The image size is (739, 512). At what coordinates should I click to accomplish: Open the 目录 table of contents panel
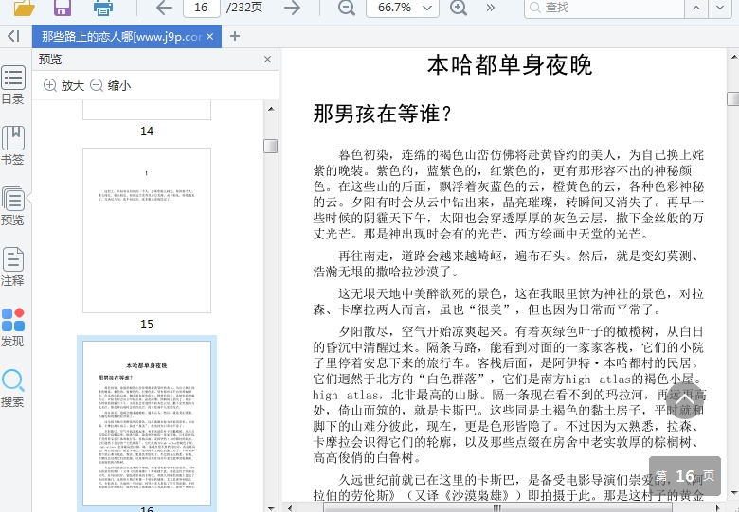click(x=13, y=85)
